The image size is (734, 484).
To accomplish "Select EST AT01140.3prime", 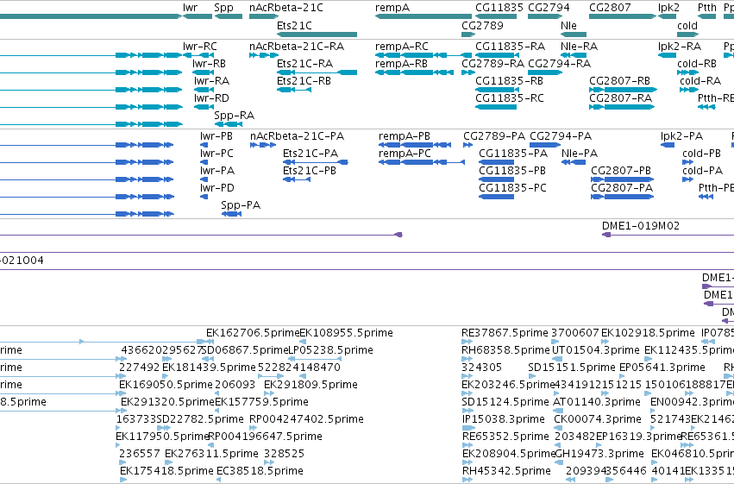I will click(x=596, y=402).
